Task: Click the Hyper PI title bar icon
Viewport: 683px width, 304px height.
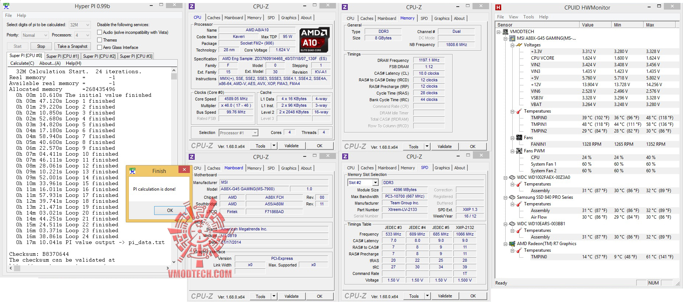Action: [x=6, y=6]
